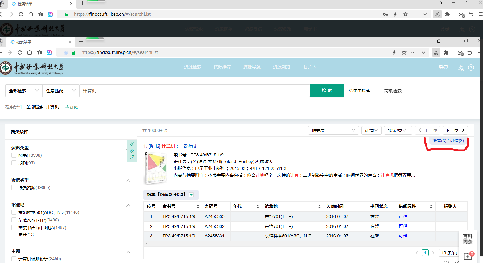Expand the 纸本【馆藏3/可借3】 dropdown arrow
Screen dimensions: 483x263
[x=191, y=195]
